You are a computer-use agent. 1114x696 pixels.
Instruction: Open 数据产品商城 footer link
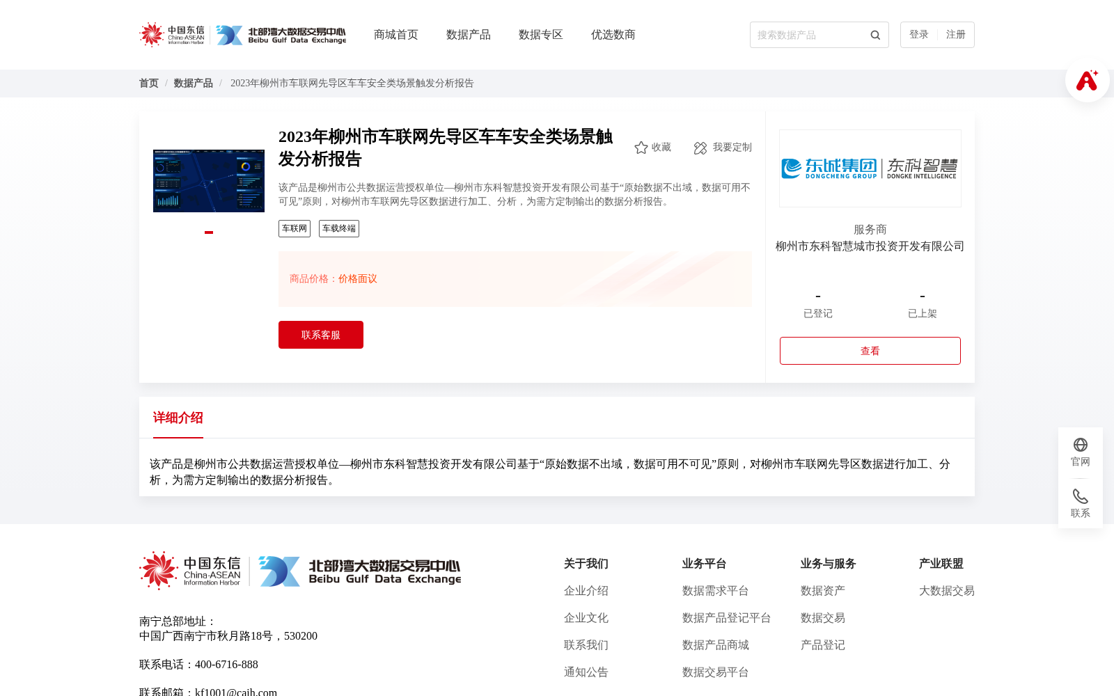tap(716, 645)
